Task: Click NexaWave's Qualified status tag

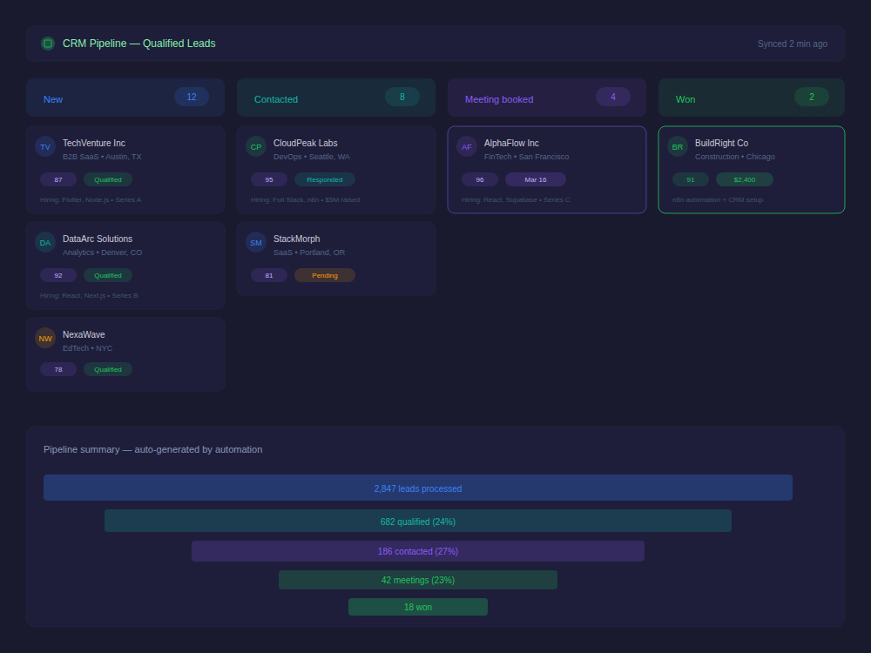Action: point(108,369)
